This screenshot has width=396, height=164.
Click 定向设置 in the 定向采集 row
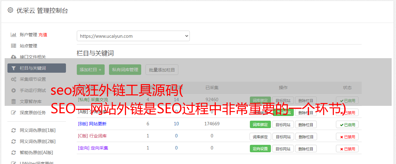pos(260,149)
